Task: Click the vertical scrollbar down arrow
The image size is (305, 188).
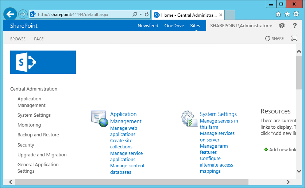Action: coord(299,171)
